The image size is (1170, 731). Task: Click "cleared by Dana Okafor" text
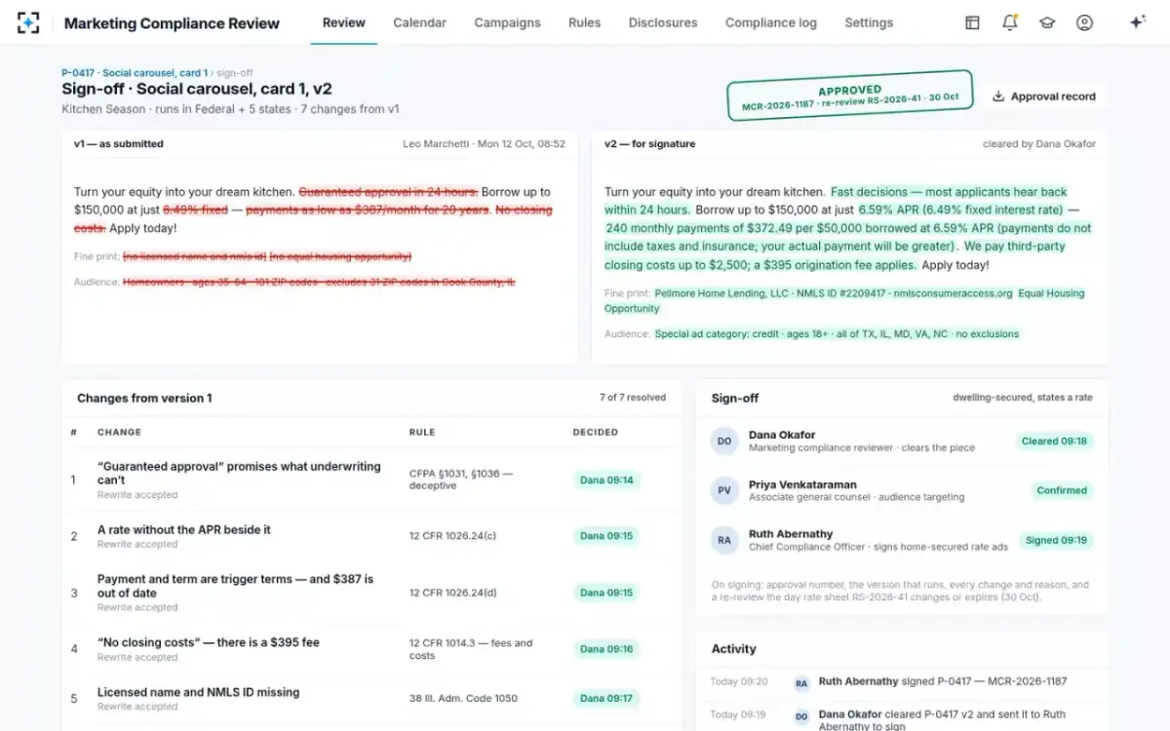click(x=1039, y=143)
